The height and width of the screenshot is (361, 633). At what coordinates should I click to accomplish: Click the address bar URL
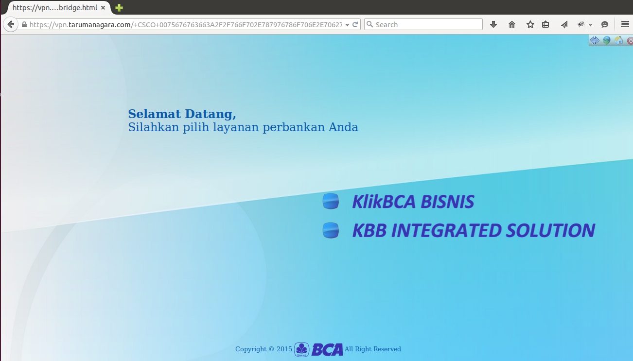pos(186,24)
